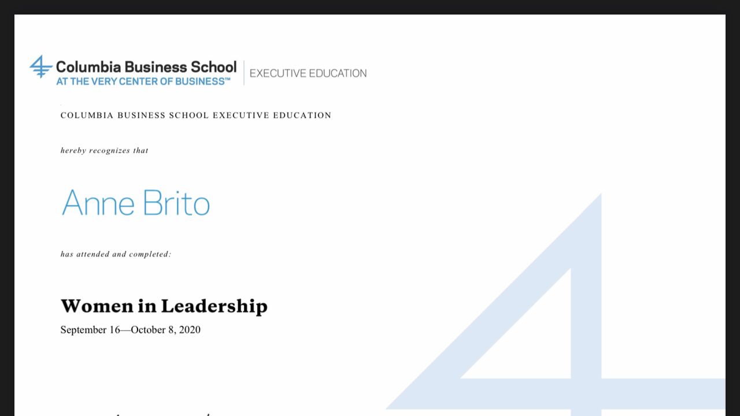
Task: Click the word "Columbia" in the logo wordmark
Action: (x=88, y=67)
